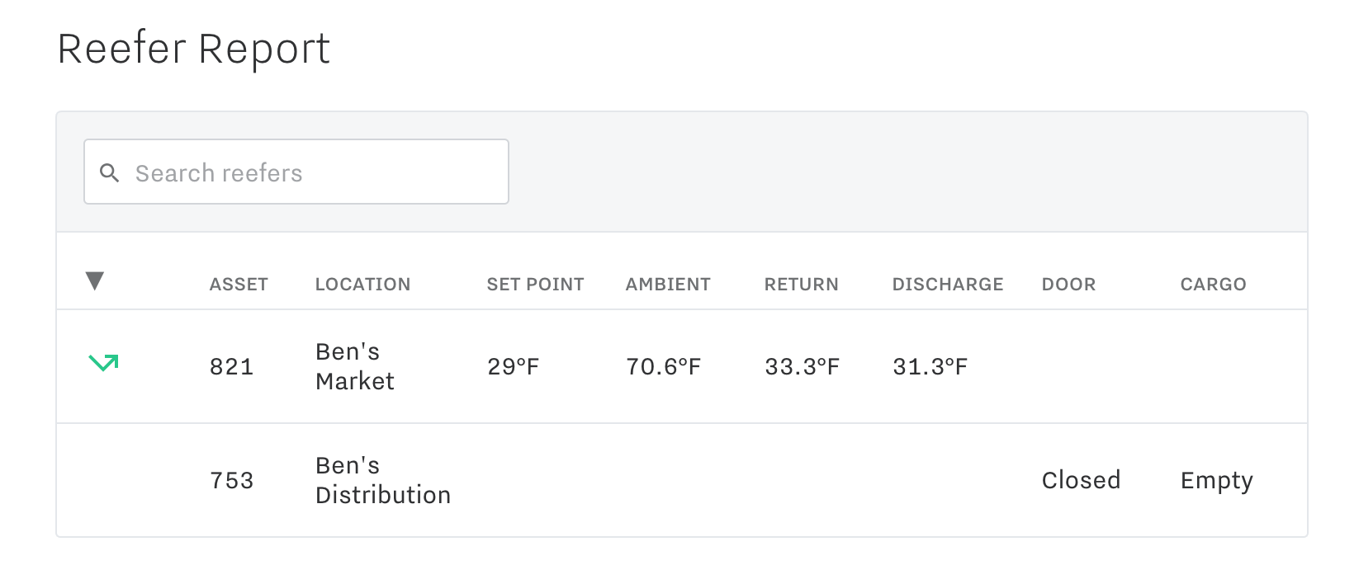The height and width of the screenshot is (584, 1359).
Task: Open details for reefer asset 753
Action: 231,480
